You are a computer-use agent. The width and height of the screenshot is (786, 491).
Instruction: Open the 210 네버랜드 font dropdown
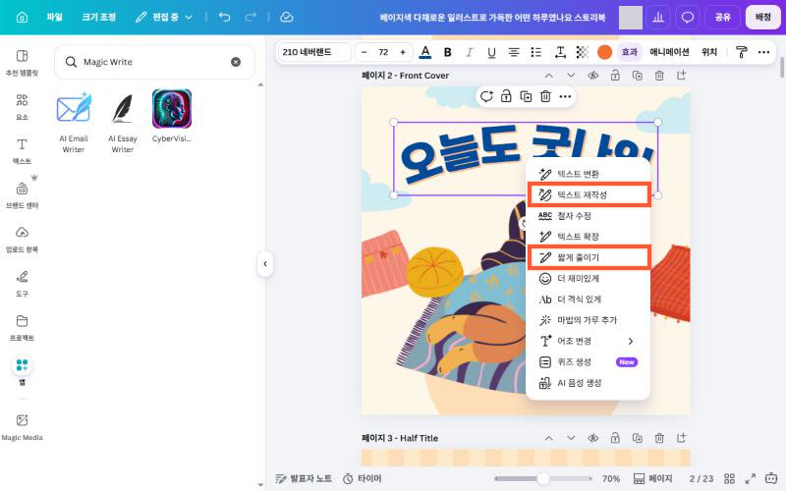(x=314, y=52)
